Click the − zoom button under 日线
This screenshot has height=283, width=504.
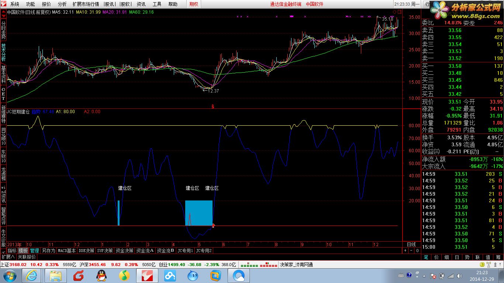(x=411, y=251)
